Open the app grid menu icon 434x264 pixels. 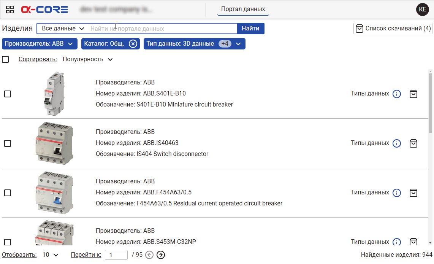point(10,10)
